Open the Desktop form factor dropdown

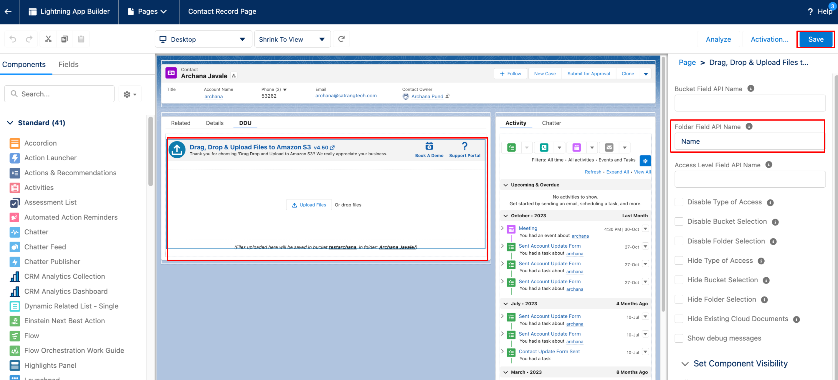pos(203,39)
